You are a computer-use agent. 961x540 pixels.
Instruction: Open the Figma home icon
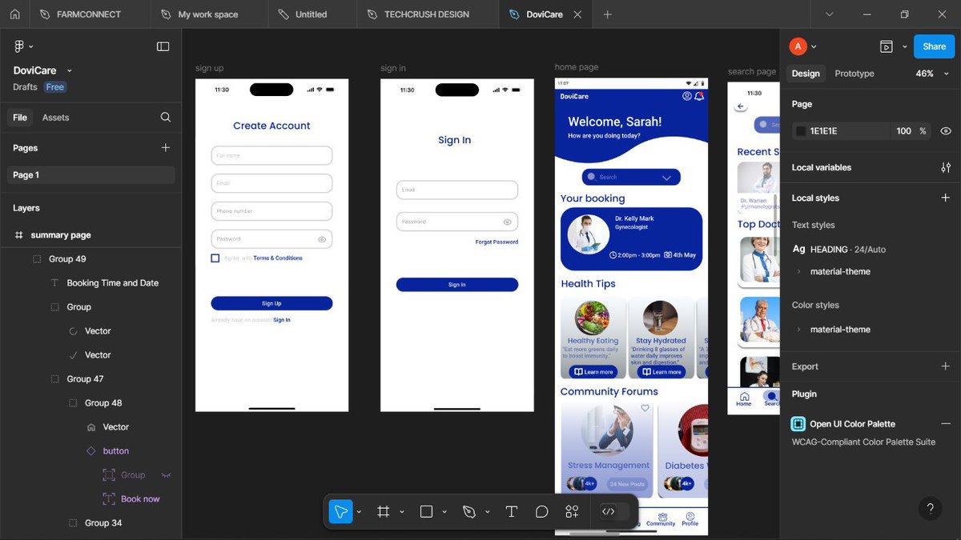click(14, 14)
